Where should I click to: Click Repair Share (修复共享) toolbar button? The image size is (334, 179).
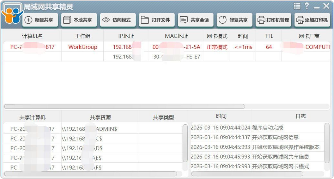(x=234, y=20)
